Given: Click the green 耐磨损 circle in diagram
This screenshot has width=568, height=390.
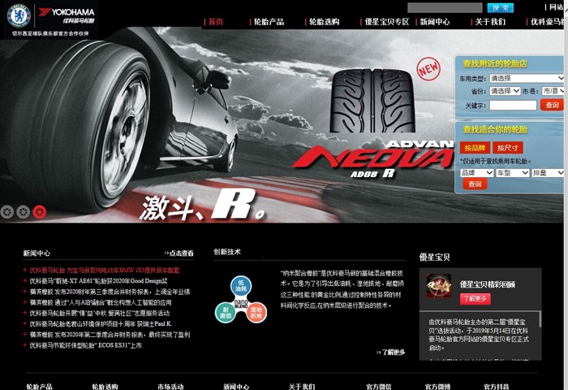Looking at the screenshot, I should click(226, 312).
